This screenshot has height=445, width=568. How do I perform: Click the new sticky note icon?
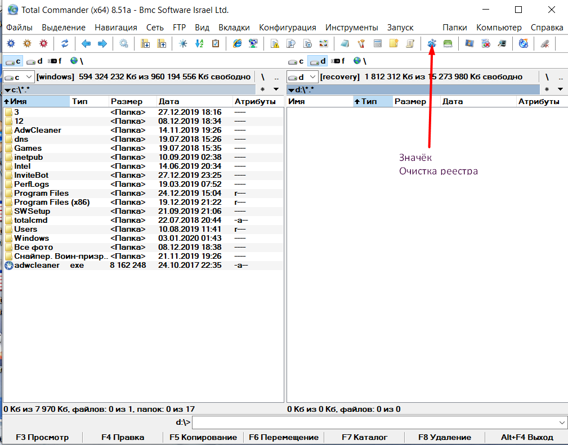(x=393, y=44)
